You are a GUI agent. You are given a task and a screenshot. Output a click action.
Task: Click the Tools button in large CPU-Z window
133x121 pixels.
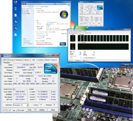(30, 110)
